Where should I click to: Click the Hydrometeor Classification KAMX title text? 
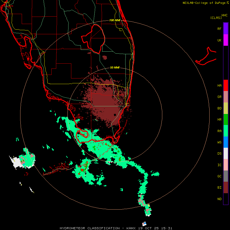(116, 228)
